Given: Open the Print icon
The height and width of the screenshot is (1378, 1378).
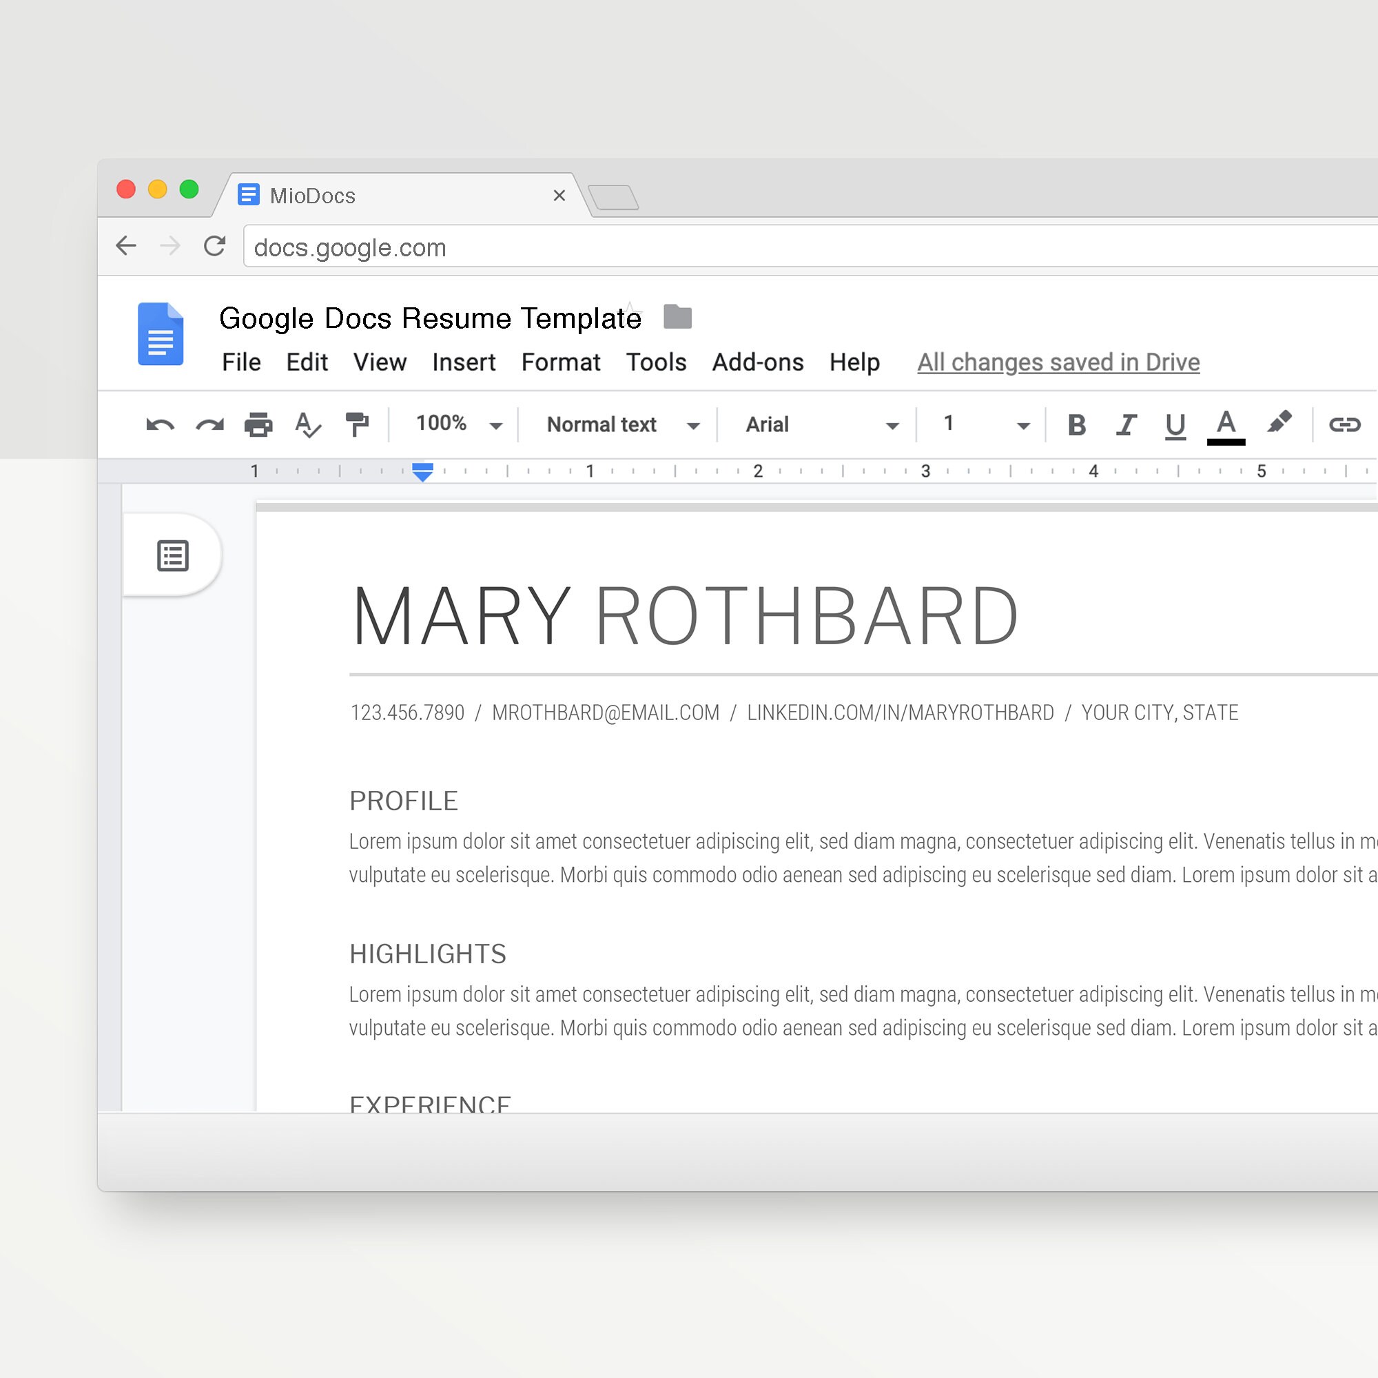Looking at the screenshot, I should (258, 424).
